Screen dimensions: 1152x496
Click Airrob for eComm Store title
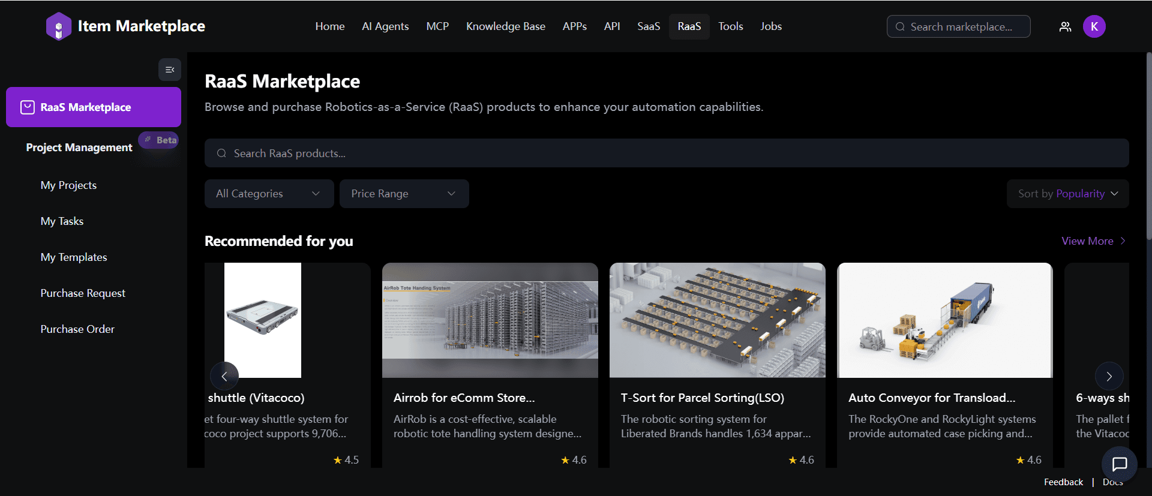click(464, 398)
